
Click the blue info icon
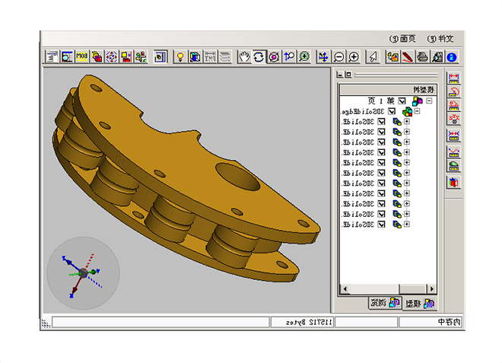coord(452,56)
